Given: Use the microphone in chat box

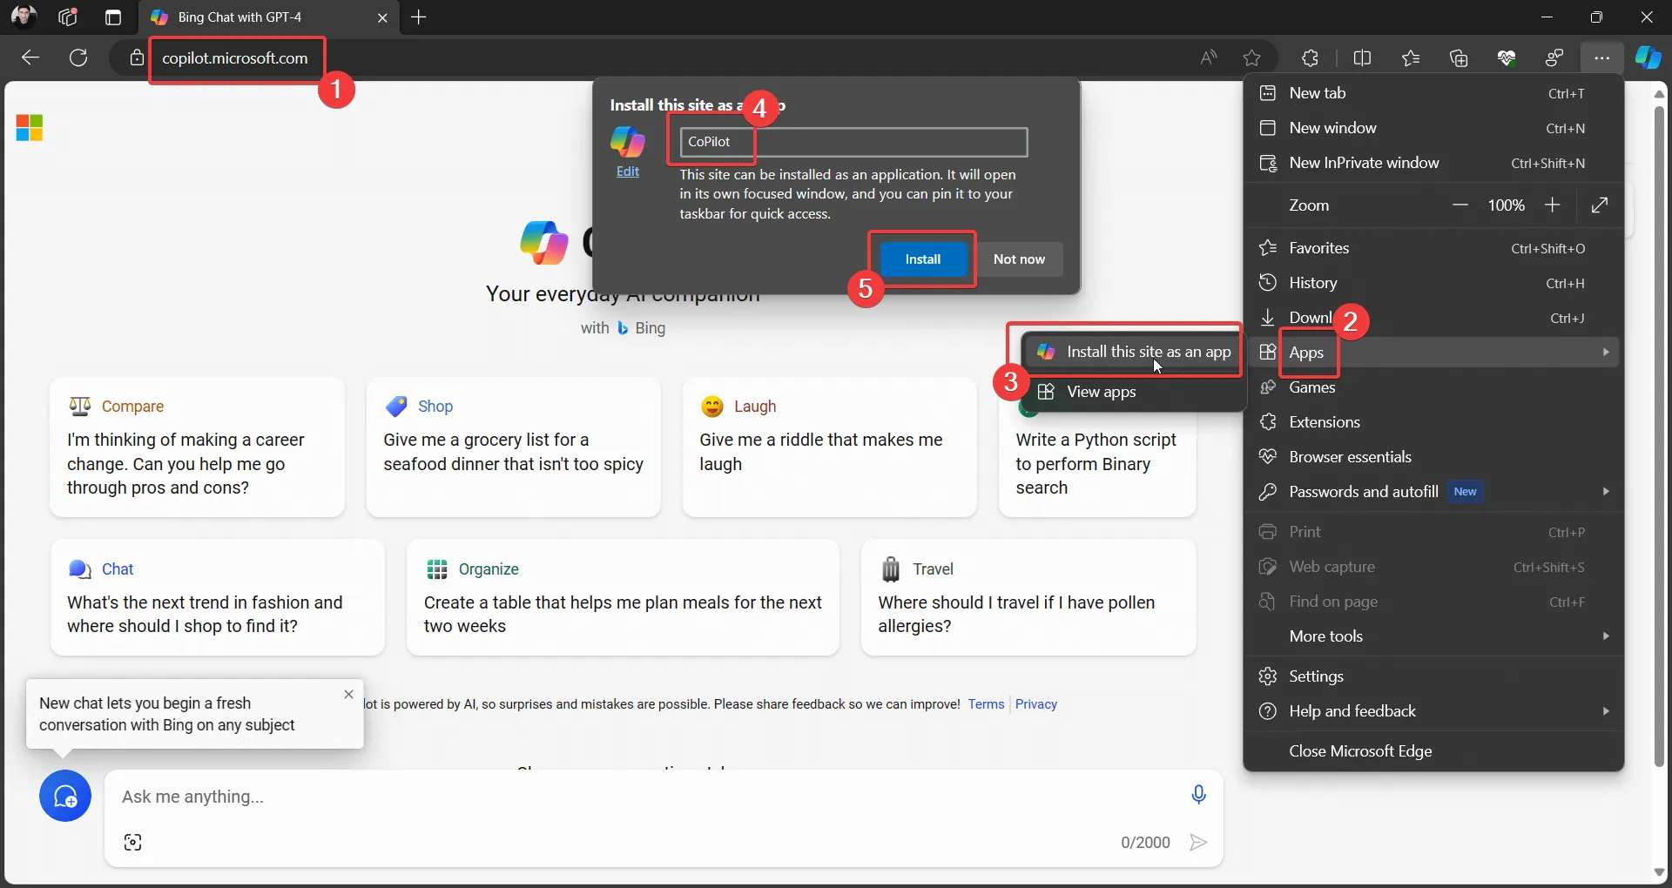Looking at the screenshot, I should (x=1199, y=794).
